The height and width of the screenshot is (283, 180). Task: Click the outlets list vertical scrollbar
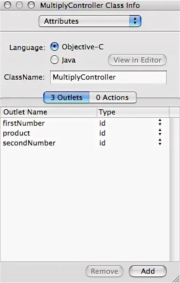point(175,190)
